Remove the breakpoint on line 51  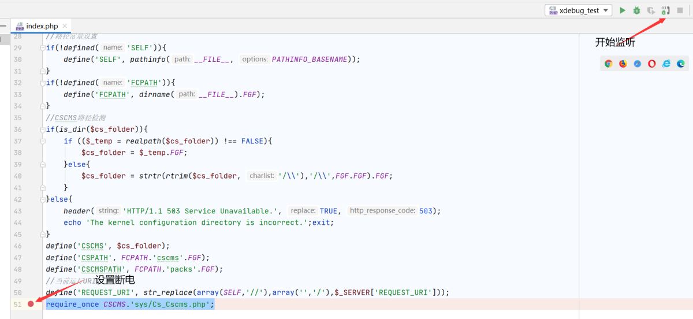tap(31, 304)
